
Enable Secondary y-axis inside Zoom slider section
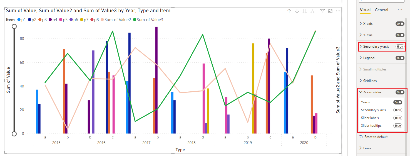(x=398, y=110)
